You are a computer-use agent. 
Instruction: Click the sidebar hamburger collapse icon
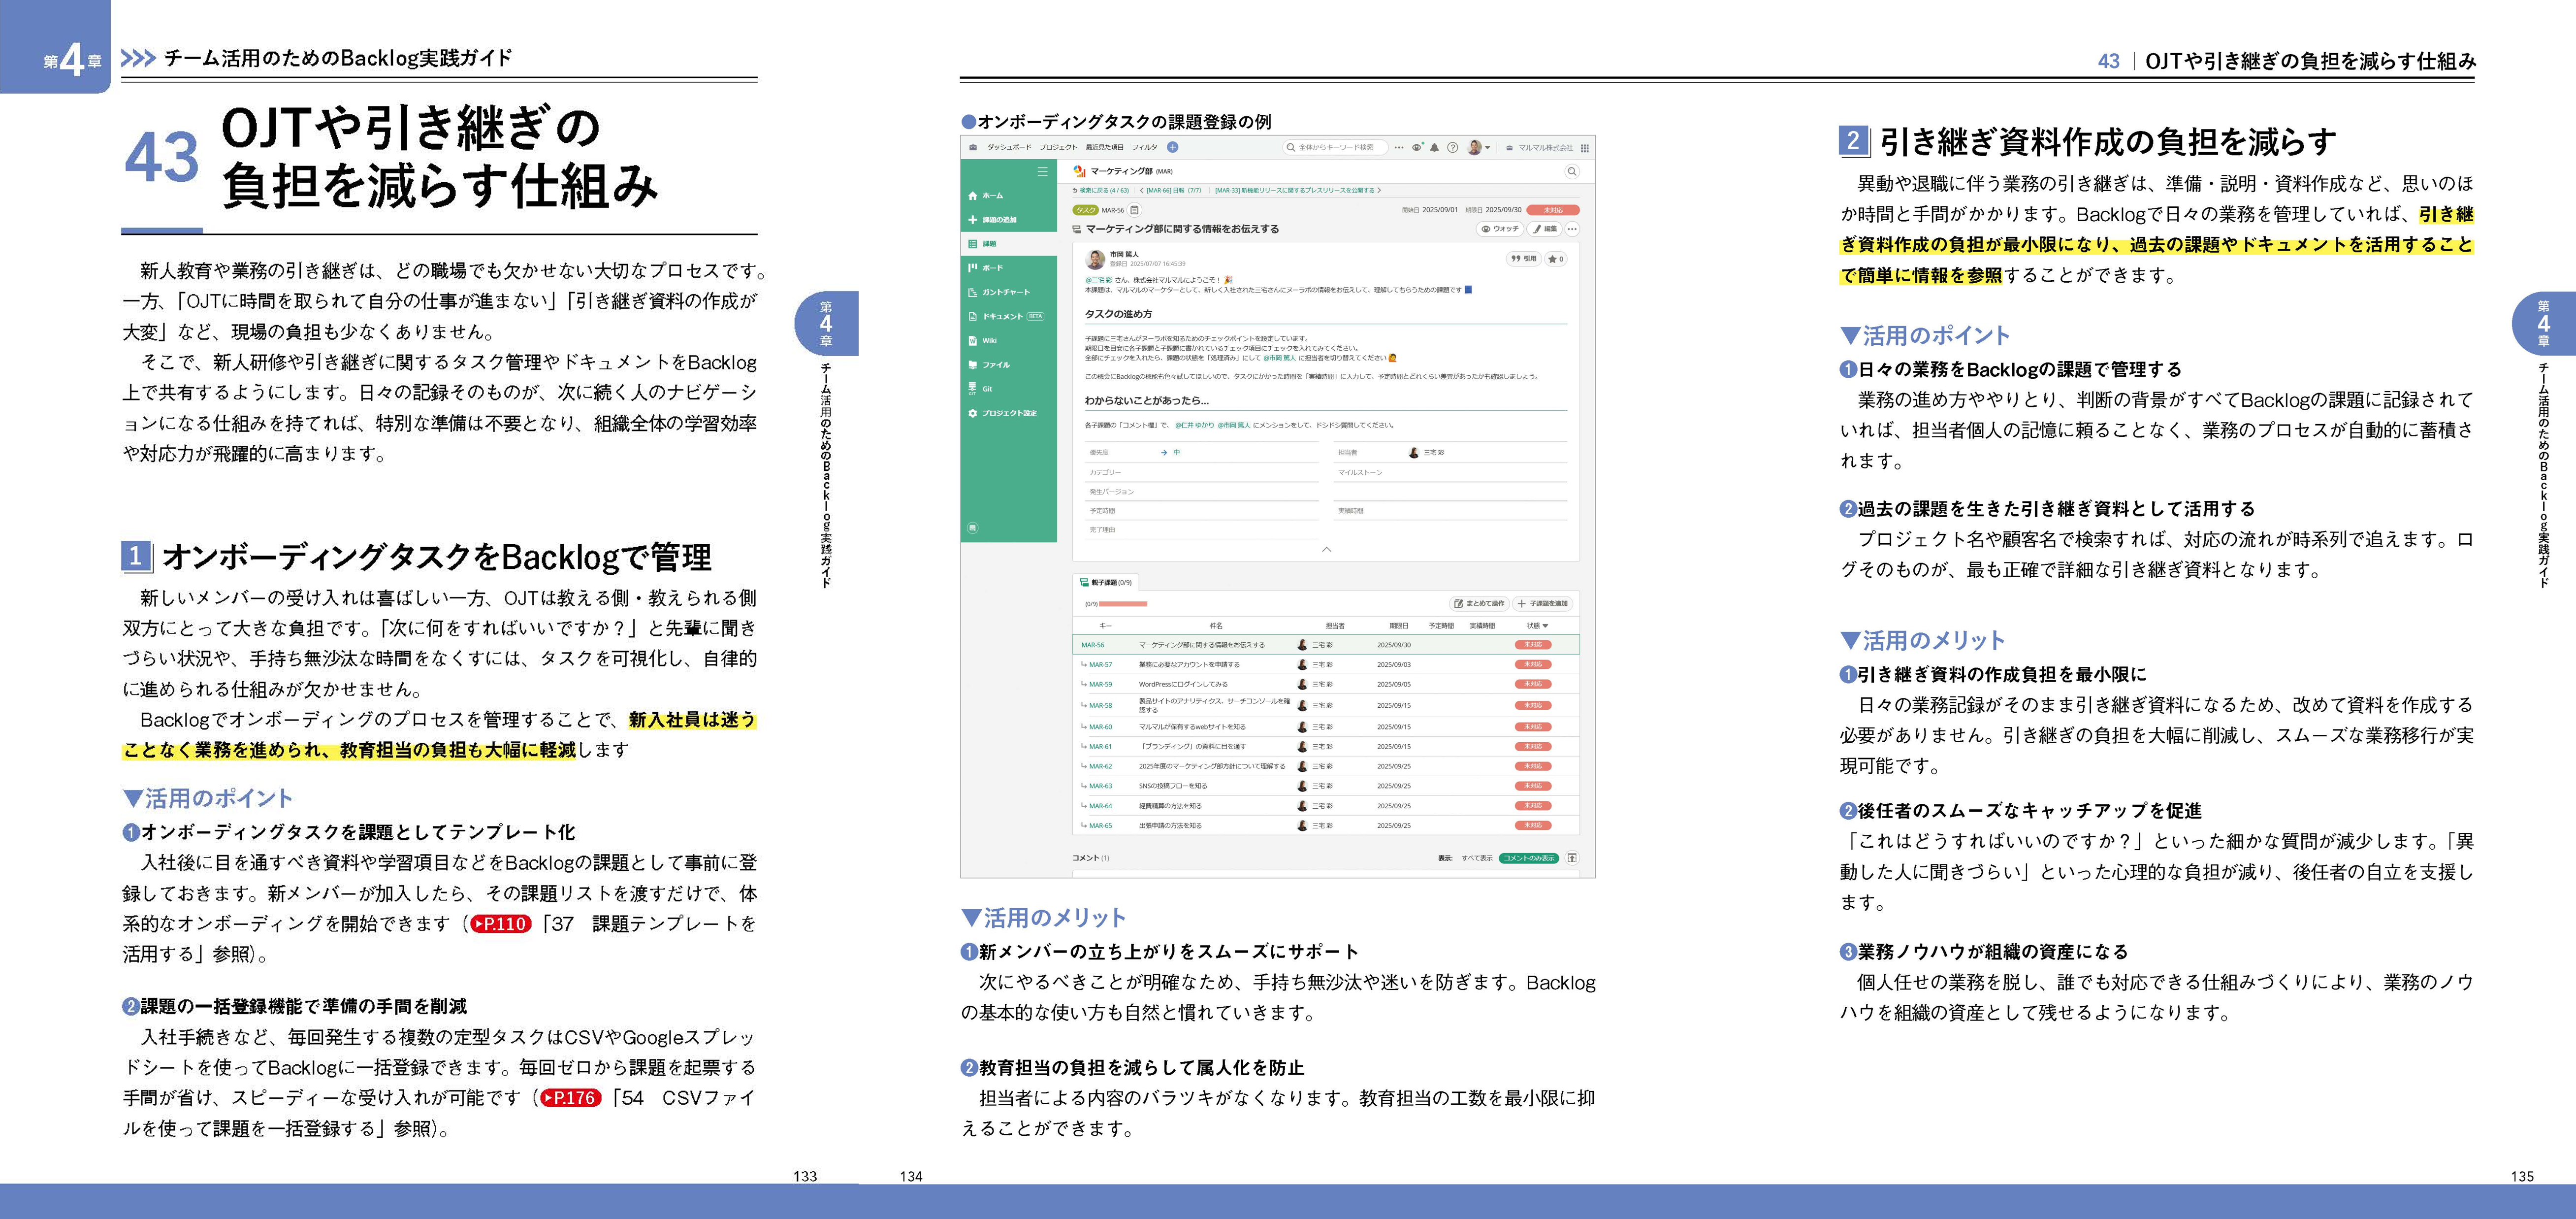click(1042, 171)
